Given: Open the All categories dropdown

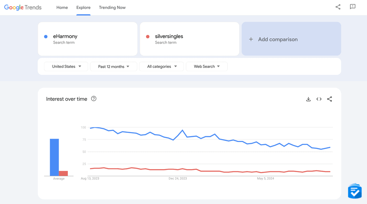Looking at the screenshot, I should tap(161, 66).
